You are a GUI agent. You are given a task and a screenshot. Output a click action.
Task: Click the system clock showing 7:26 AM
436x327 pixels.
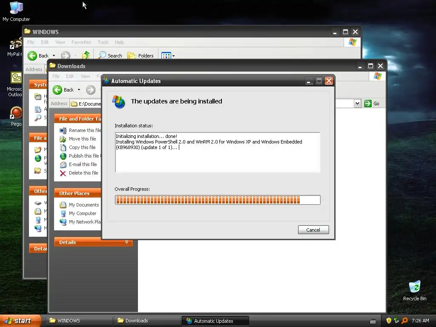tap(420, 321)
